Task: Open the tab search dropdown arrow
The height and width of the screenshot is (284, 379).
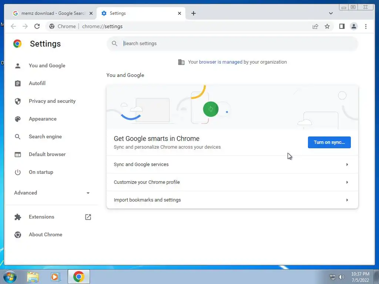Action: click(331, 13)
